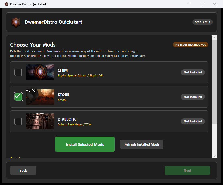The height and width of the screenshot is (185, 223).
Task: Click Refresh Installed Mods button
Action: tap(142, 144)
